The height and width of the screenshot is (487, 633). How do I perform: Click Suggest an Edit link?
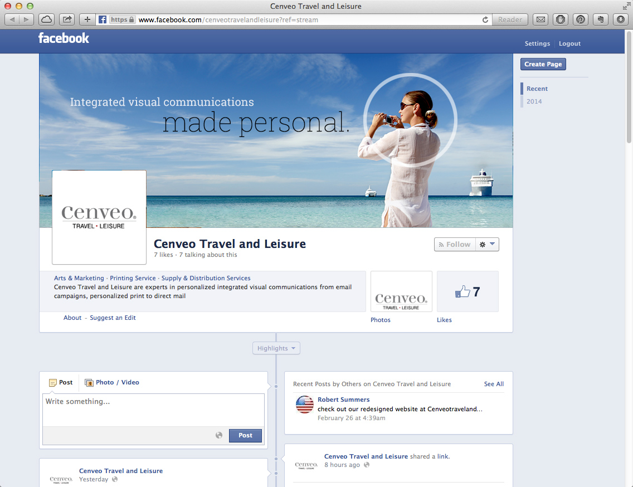pyautogui.click(x=113, y=318)
